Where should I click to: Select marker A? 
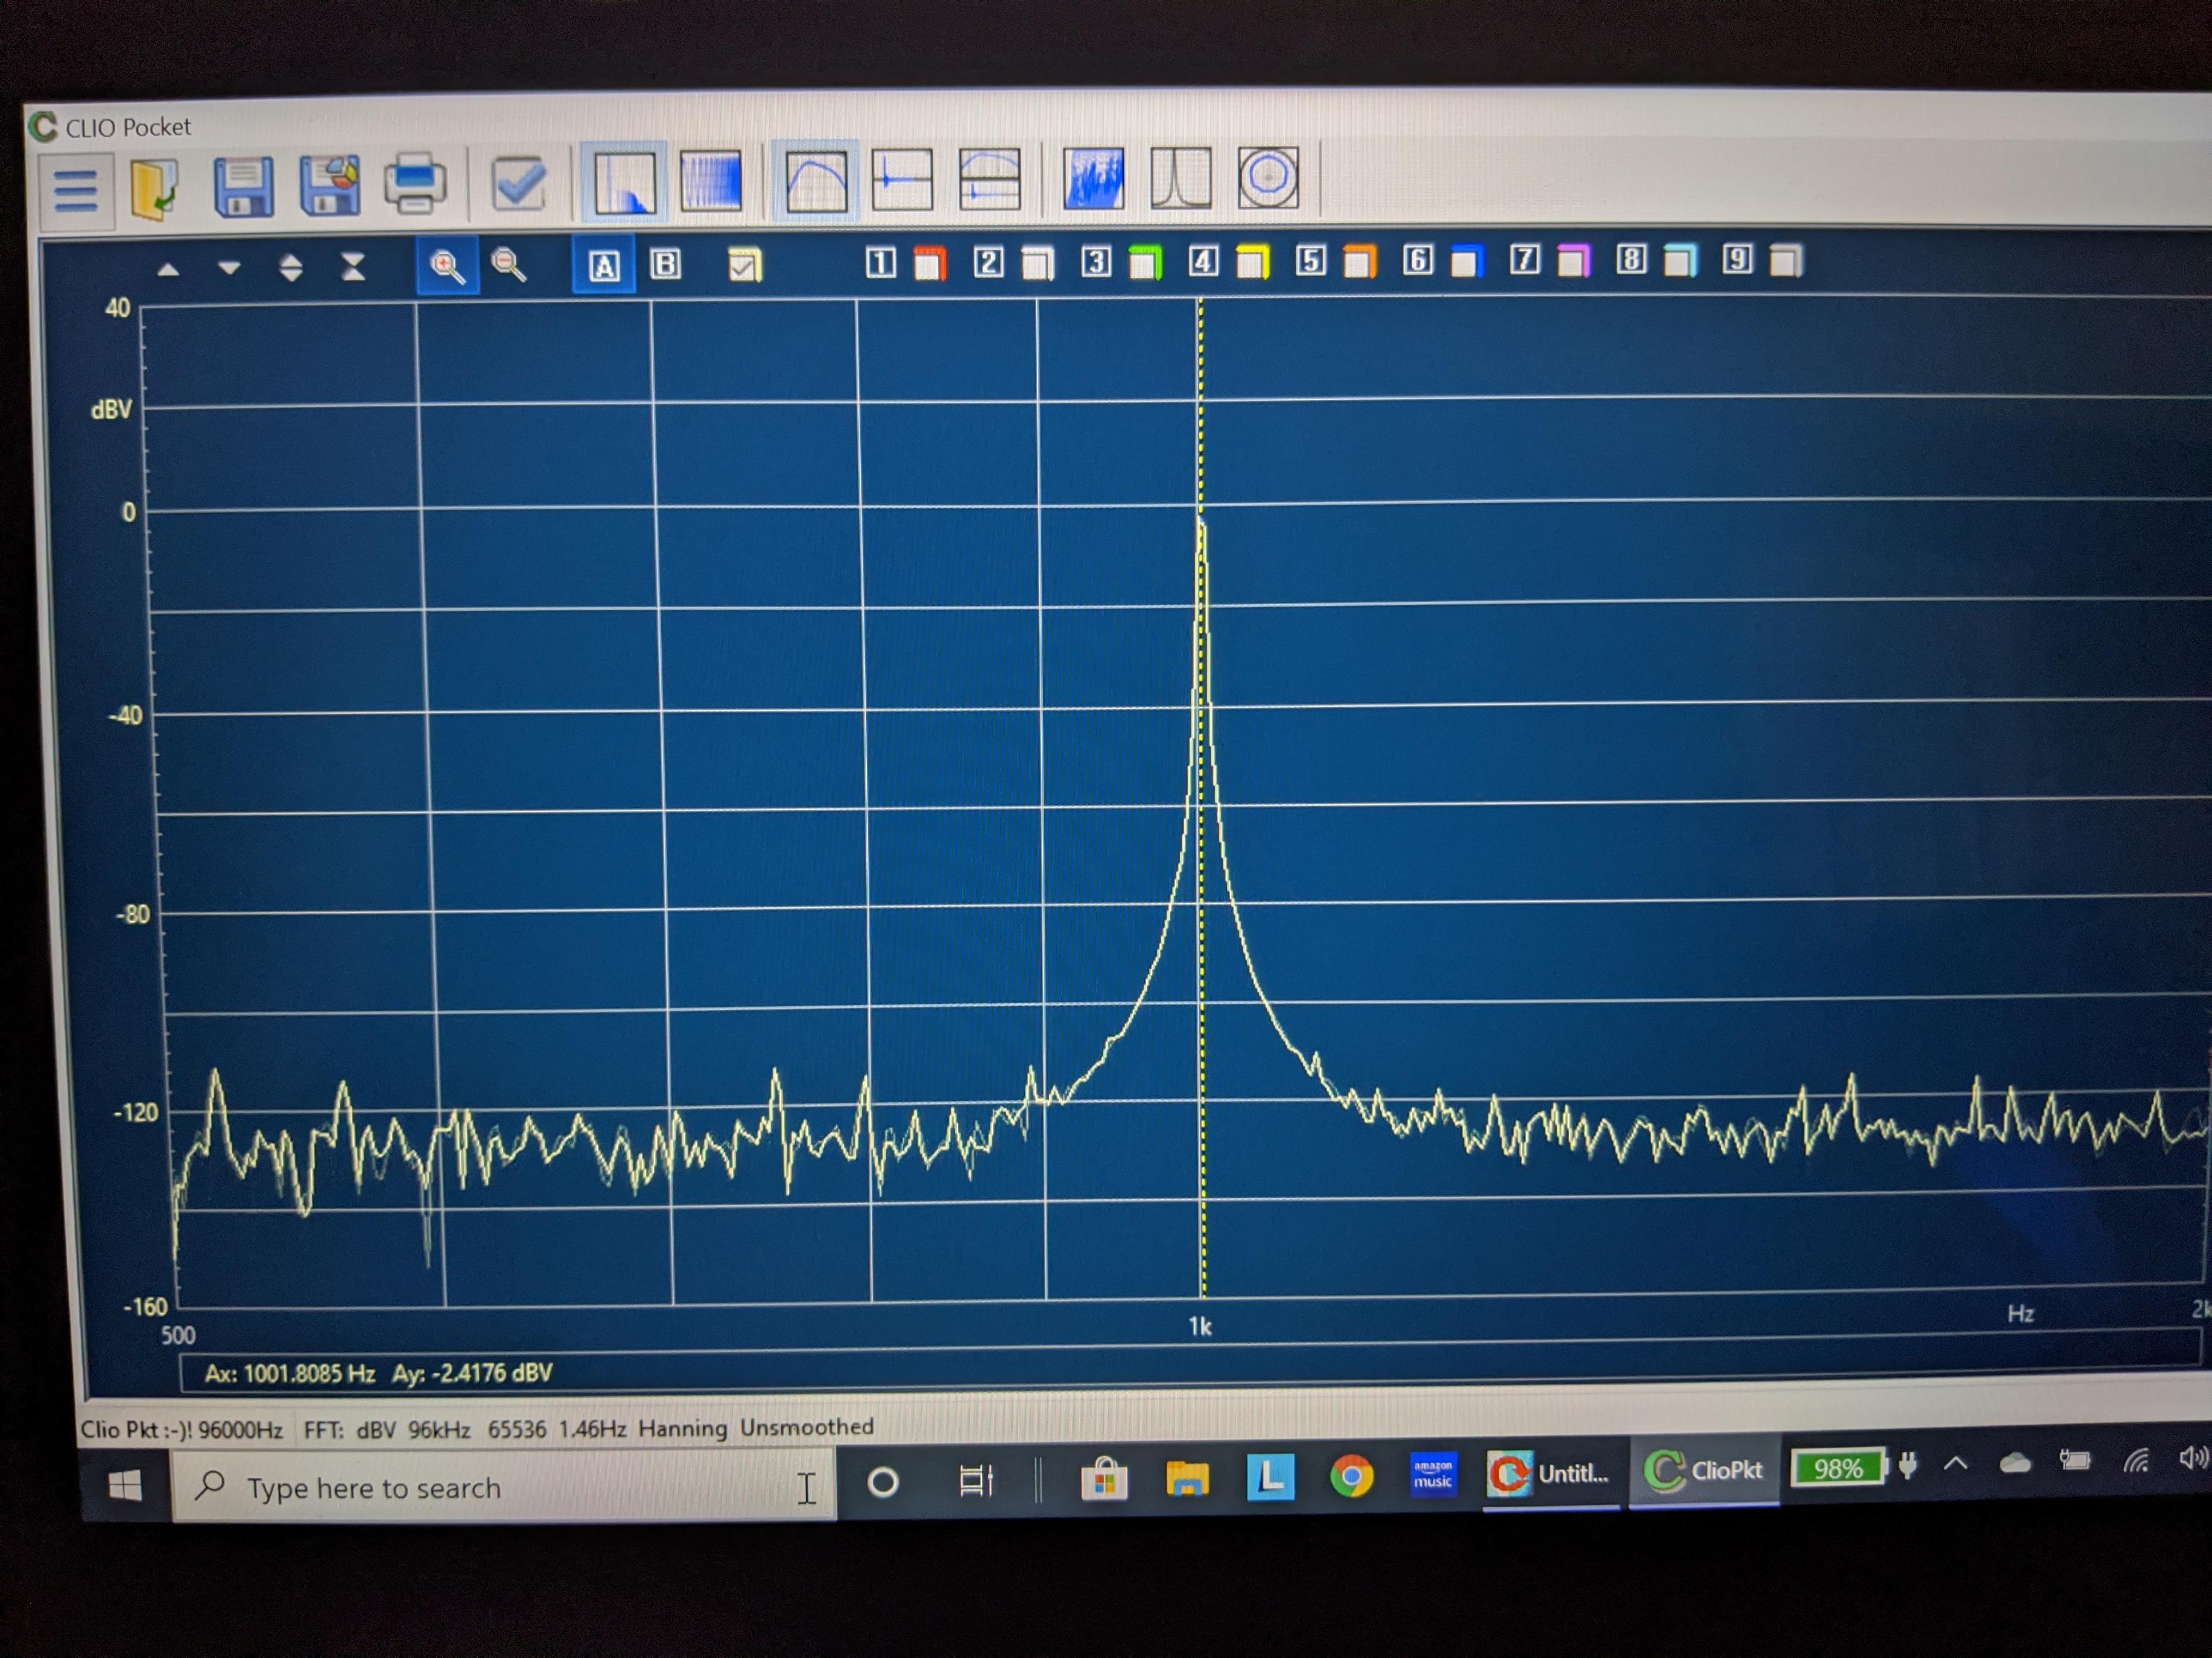coord(604,266)
